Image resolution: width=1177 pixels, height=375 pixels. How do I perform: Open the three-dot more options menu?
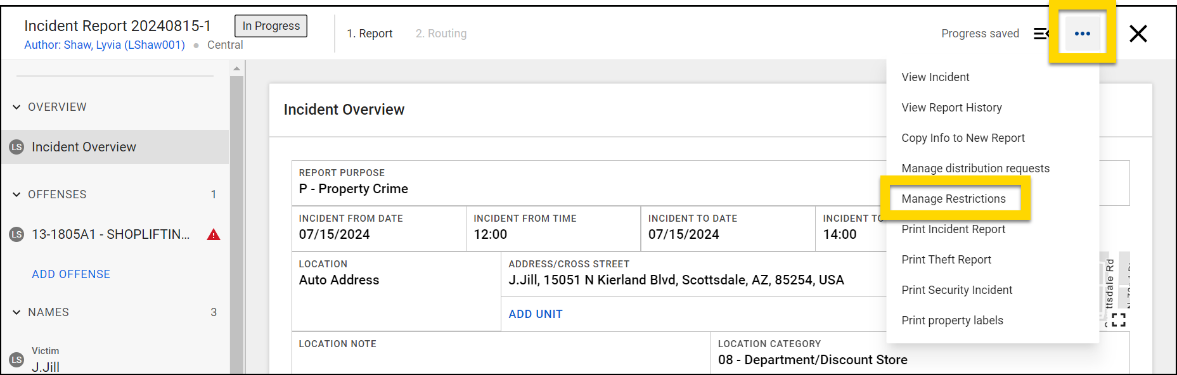[1082, 34]
